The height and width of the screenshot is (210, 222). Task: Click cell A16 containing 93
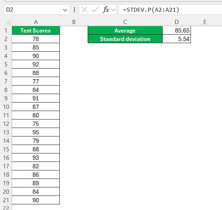[36, 158]
